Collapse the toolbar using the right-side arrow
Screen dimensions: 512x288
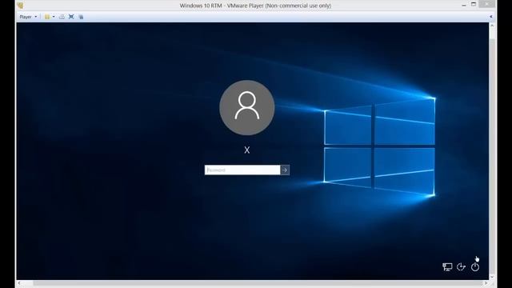[x=490, y=17]
